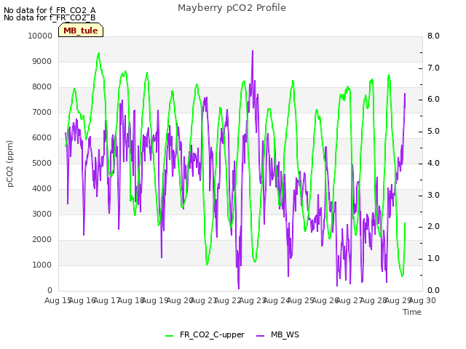Click the 7.0 right axis value
This screenshot has height=349, width=466.
(x=433, y=68)
